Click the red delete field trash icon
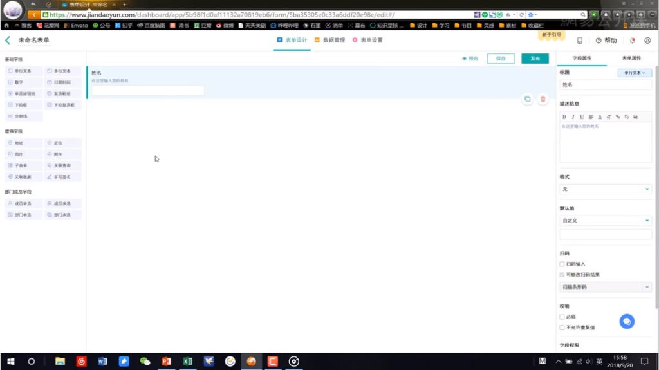Screen dimensions: 659x370 pos(543,99)
